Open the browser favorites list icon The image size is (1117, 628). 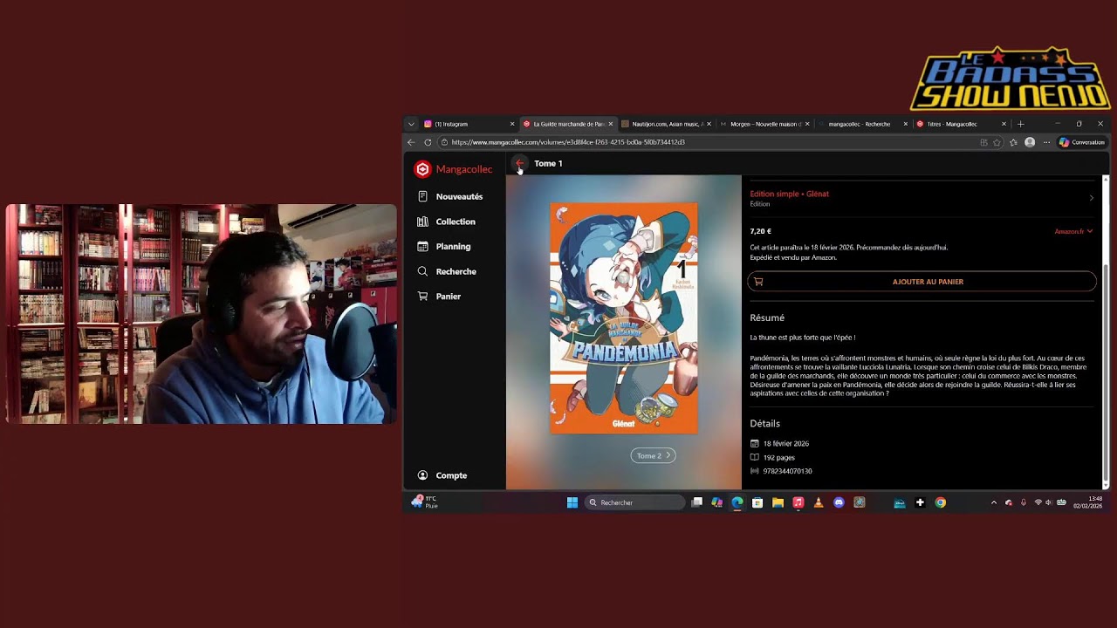(1013, 142)
